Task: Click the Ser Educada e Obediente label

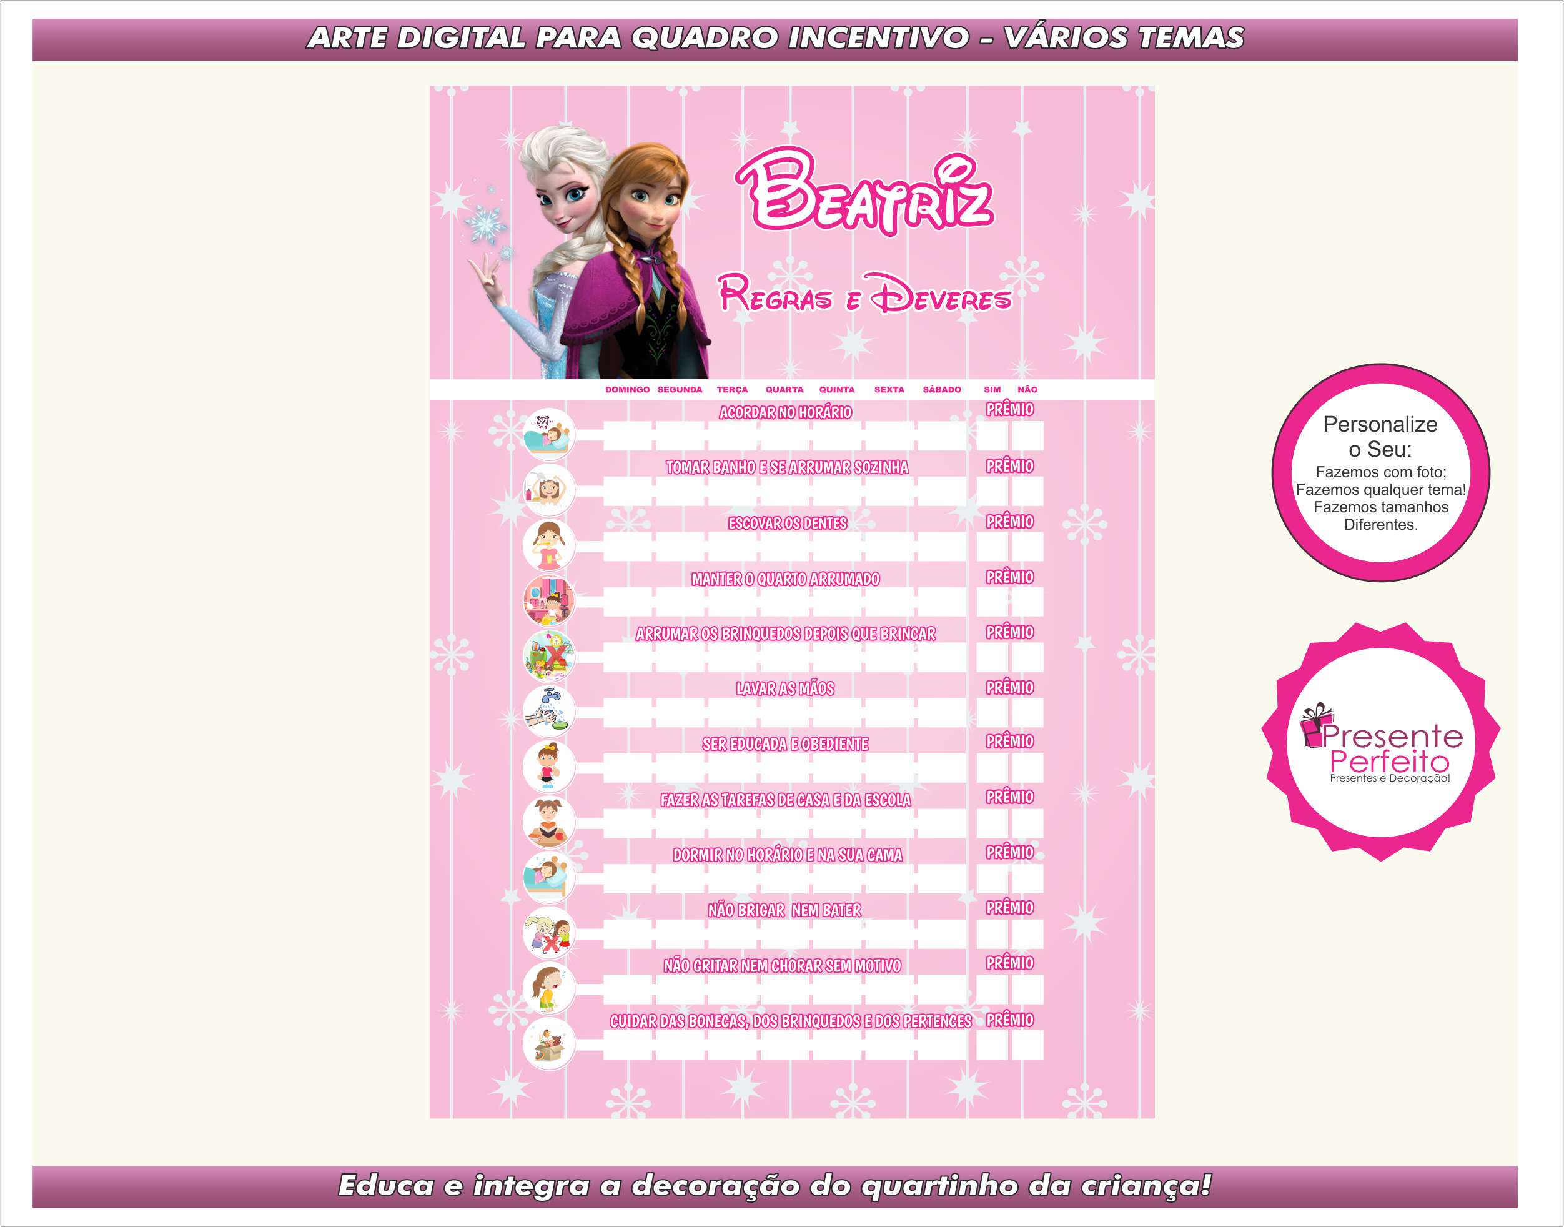Action: click(x=786, y=744)
